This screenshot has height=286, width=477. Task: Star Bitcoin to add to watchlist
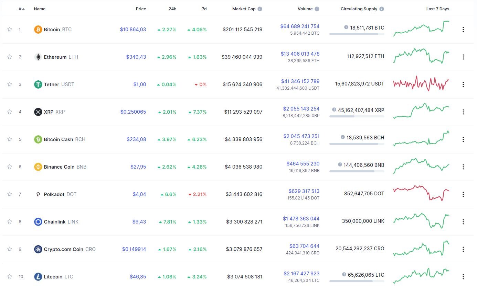[10, 29]
